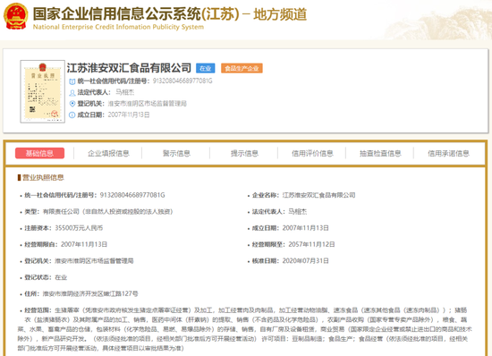Open the 提示信息 tab
The height and width of the screenshot is (356, 492).
[x=244, y=153]
